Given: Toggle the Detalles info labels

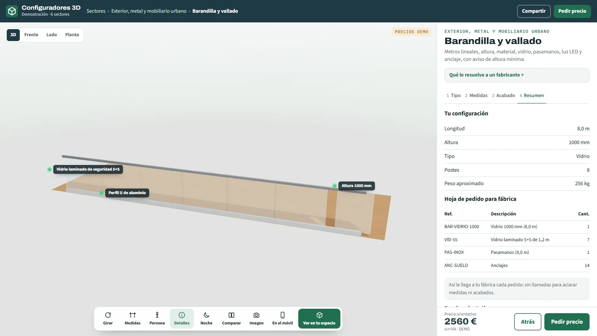Looking at the screenshot, I should (x=182, y=318).
